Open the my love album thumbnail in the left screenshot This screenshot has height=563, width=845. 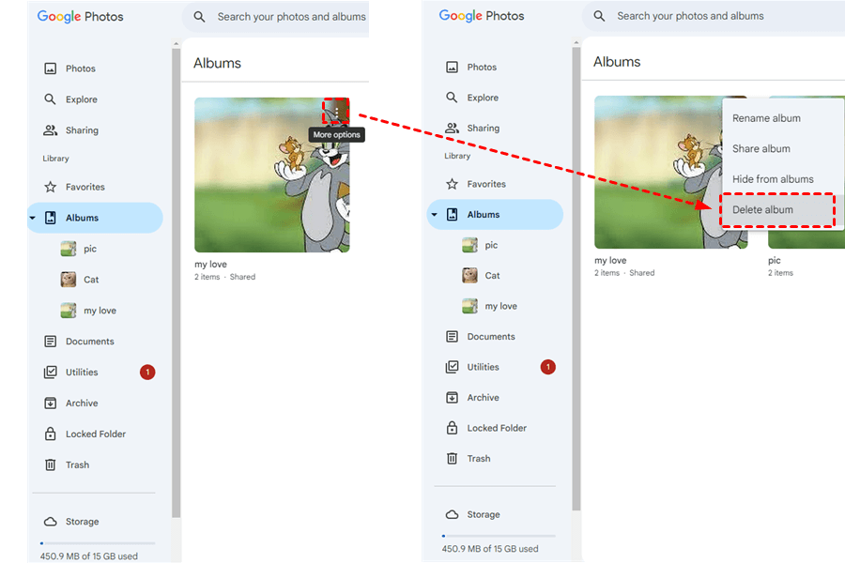point(272,175)
